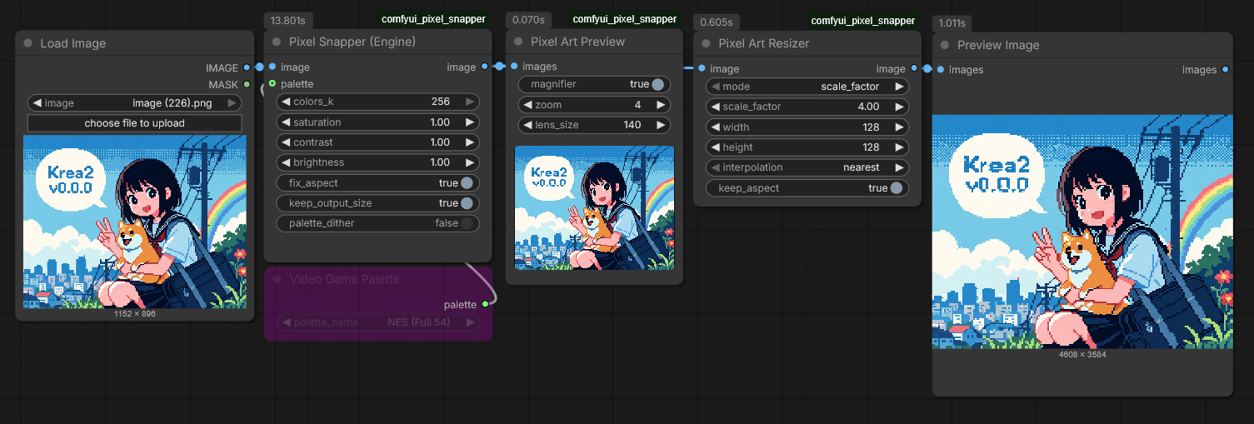Click the Load Image node title
Viewport: 1254px width, 424px height.
tap(73, 43)
